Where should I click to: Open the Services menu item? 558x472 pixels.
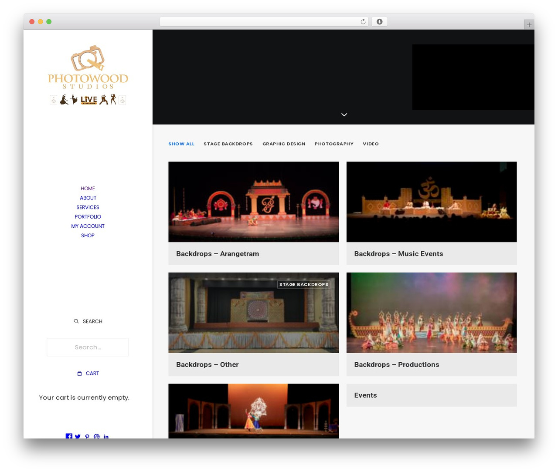[x=88, y=207]
